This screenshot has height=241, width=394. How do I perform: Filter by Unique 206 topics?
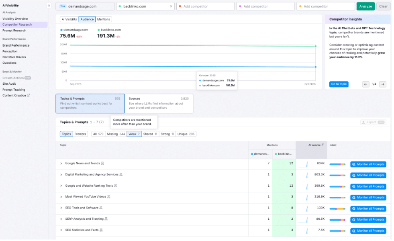pyautogui.click(x=187, y=135)
